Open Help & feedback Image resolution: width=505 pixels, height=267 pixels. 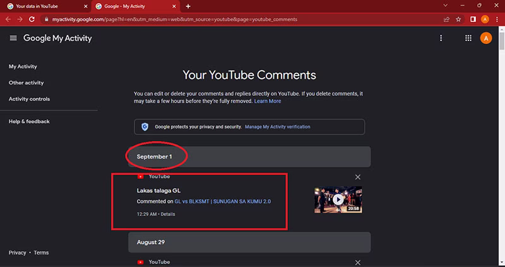[x=29, y=122]
